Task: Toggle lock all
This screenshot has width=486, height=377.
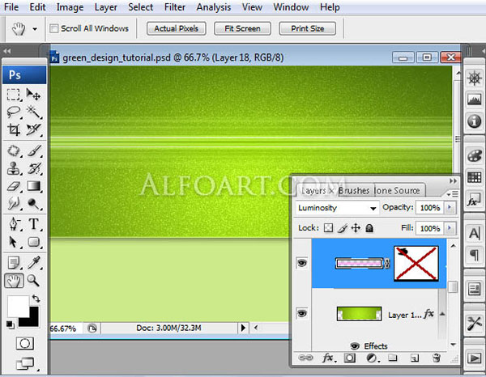Action: (369, 228)
